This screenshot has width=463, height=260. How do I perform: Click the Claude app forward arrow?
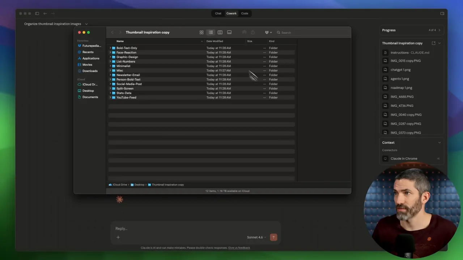click(53, 13)
